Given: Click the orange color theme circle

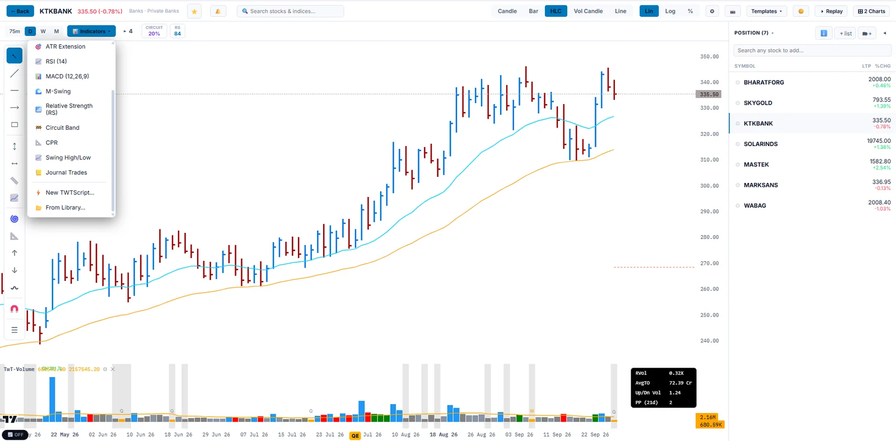Looking at the screenshot, I should point(801,11).
